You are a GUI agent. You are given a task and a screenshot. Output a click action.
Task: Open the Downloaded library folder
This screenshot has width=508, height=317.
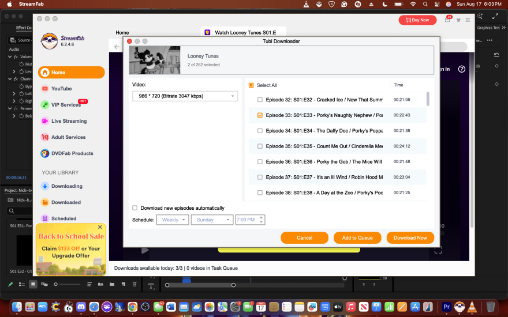[65, 202]
